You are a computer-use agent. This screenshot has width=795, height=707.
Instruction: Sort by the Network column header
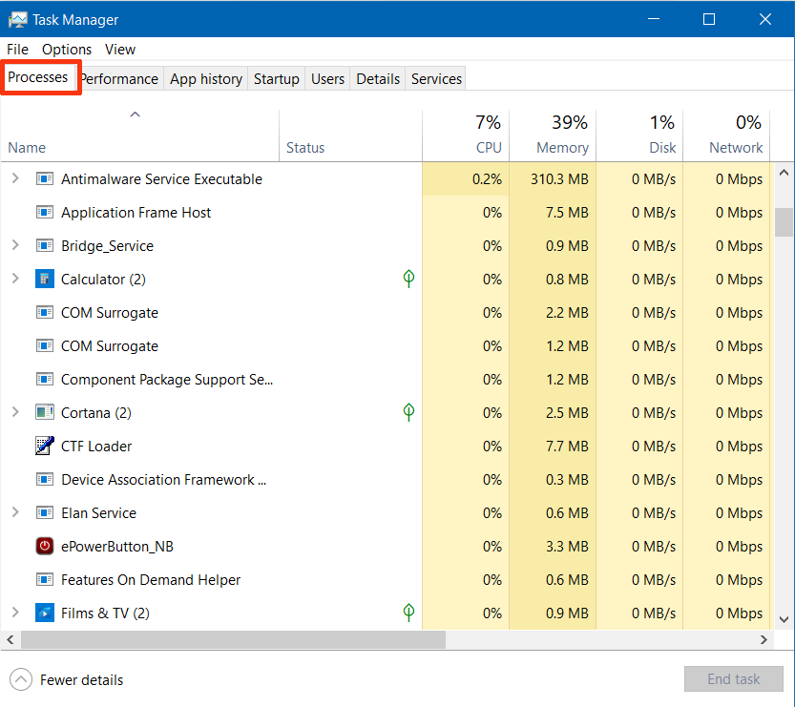(x=726, y=135)
